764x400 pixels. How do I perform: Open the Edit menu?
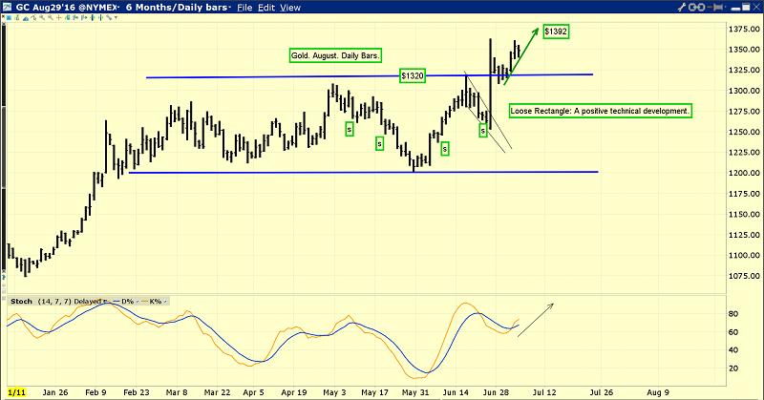pos(266,8)
